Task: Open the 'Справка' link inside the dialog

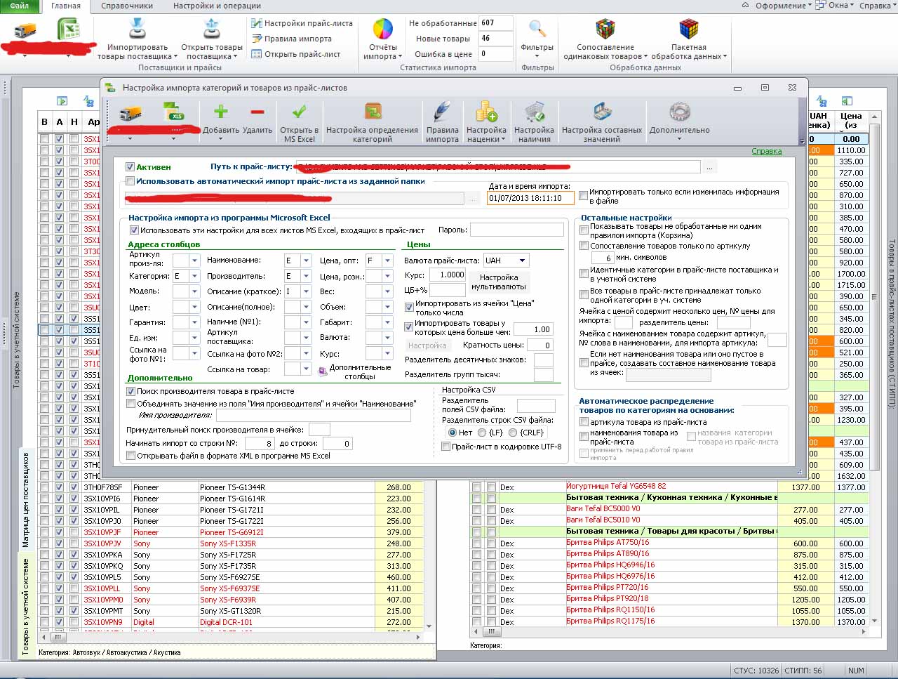Action: pos(766,151)
